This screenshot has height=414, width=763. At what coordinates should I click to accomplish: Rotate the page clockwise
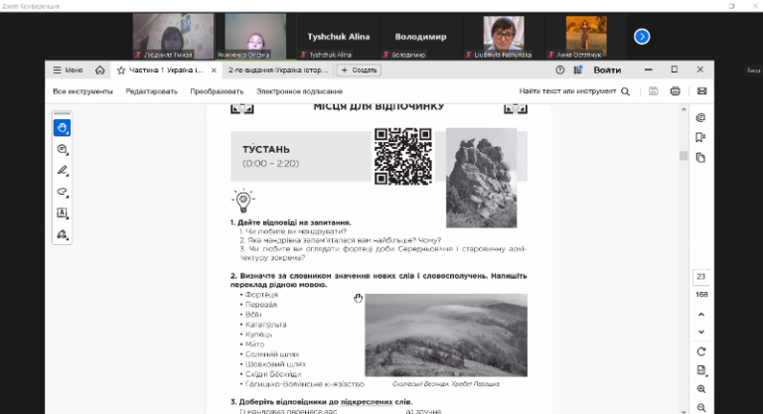tap(701, 351)
